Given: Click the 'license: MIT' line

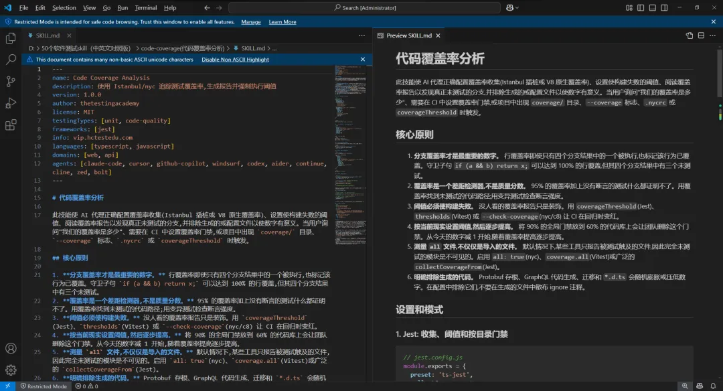Looking at the screenshot, I should tap(73, 112).
